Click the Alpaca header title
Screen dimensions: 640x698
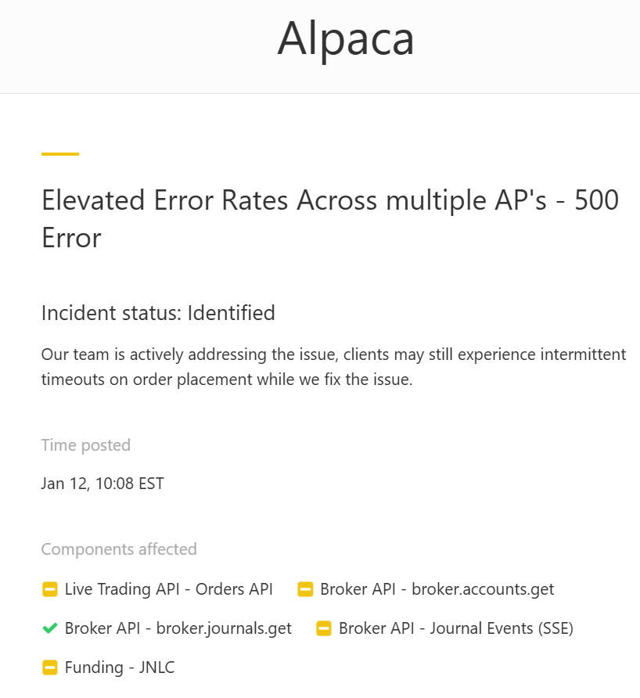(345, 38)
